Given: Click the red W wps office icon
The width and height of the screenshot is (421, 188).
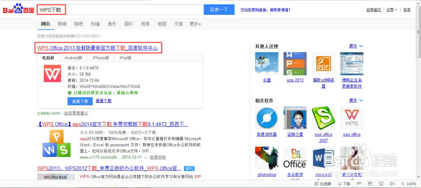Looking at the screenshot, I should click(352, 118).
